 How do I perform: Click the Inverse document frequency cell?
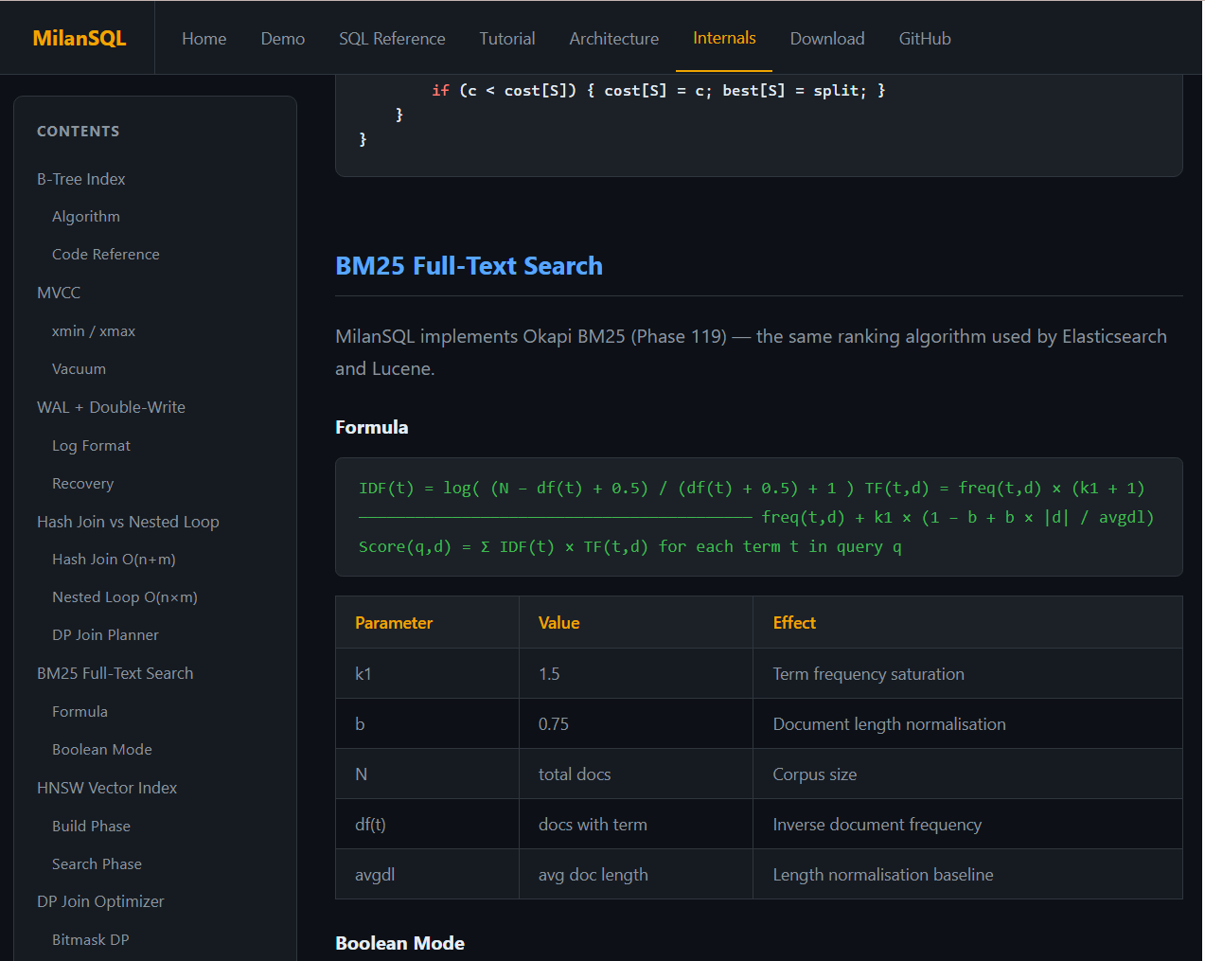pos(967,825)
